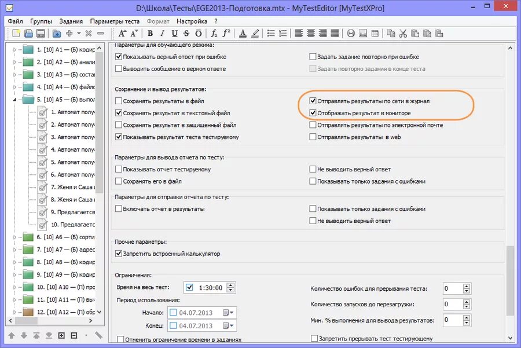
Task: Apply subscript formatting
Action: 214,33
